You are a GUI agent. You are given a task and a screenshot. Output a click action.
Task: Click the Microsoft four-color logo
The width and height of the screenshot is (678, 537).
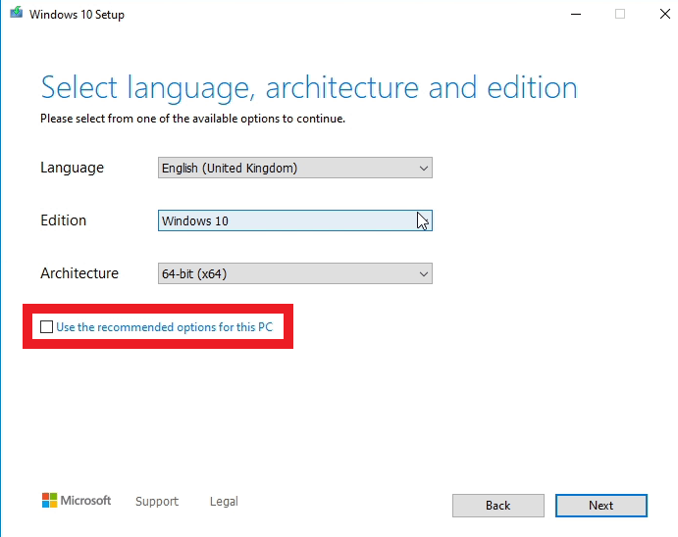tap(49, 501)
